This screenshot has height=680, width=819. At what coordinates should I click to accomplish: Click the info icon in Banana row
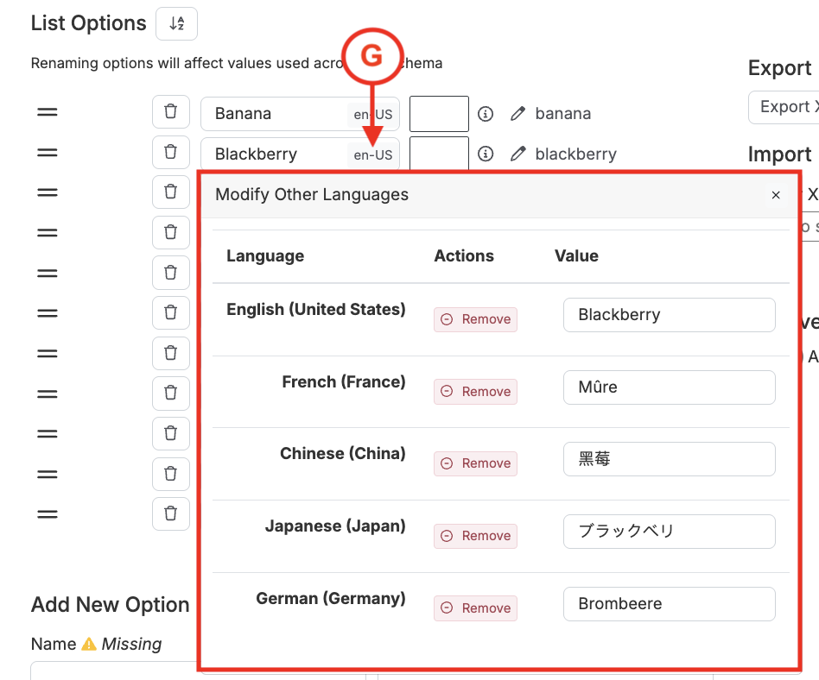(486, 114)
